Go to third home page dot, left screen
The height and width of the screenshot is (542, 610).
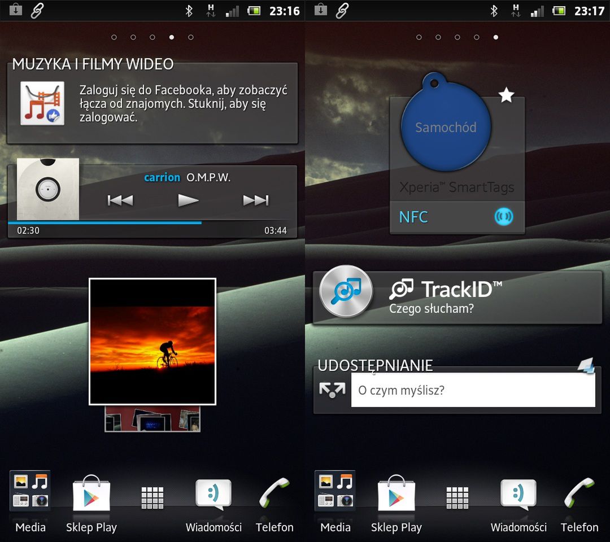coord(152,37)
